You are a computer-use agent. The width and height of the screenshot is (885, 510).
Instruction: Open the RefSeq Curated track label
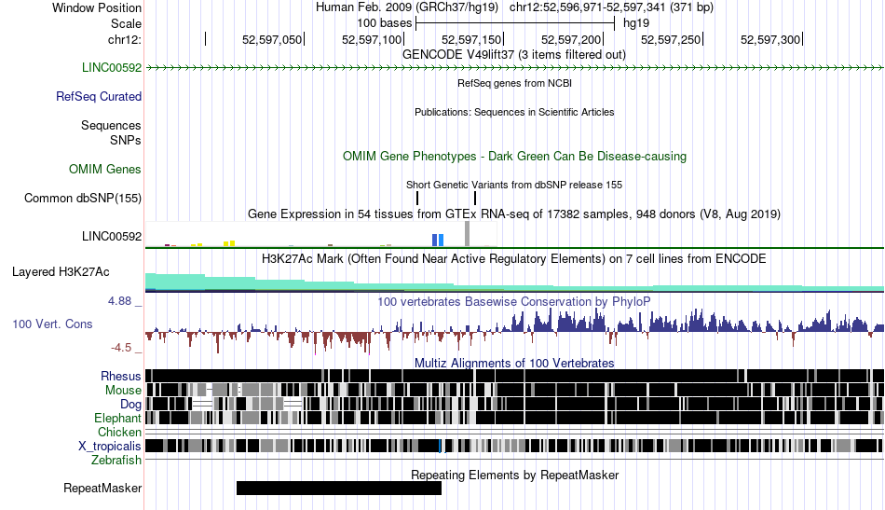click(98, 97)
